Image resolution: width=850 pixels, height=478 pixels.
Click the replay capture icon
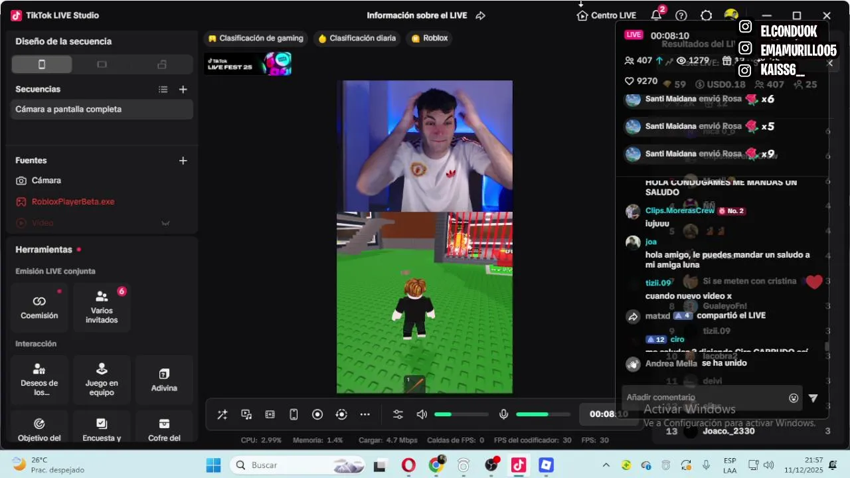point(341,414)
